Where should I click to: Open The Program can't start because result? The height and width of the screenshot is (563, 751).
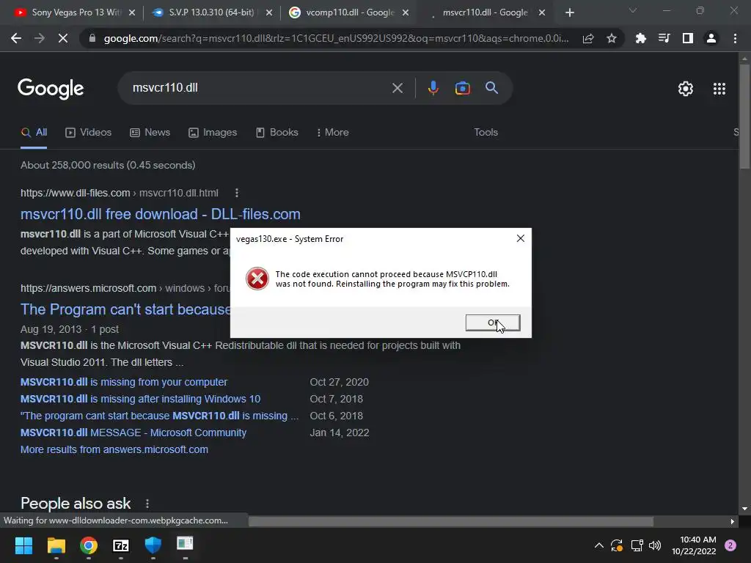point(125,309)
